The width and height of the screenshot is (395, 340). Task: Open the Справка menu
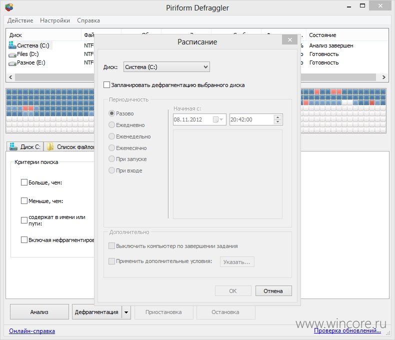[88, 20]
